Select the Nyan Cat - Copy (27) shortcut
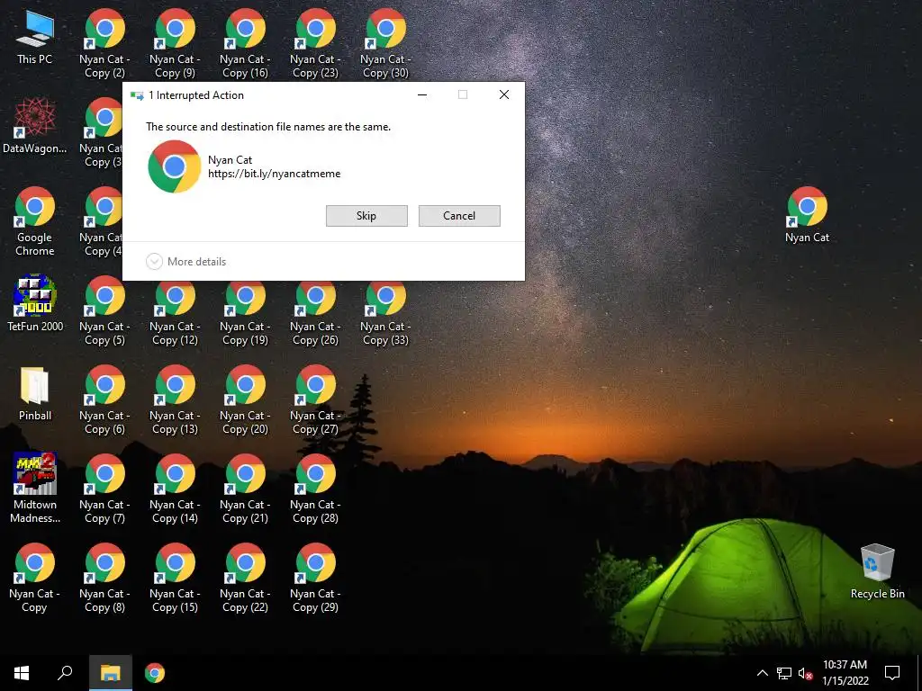The width and height of the screenshot is (922, 691). click(x=315, y=400)
